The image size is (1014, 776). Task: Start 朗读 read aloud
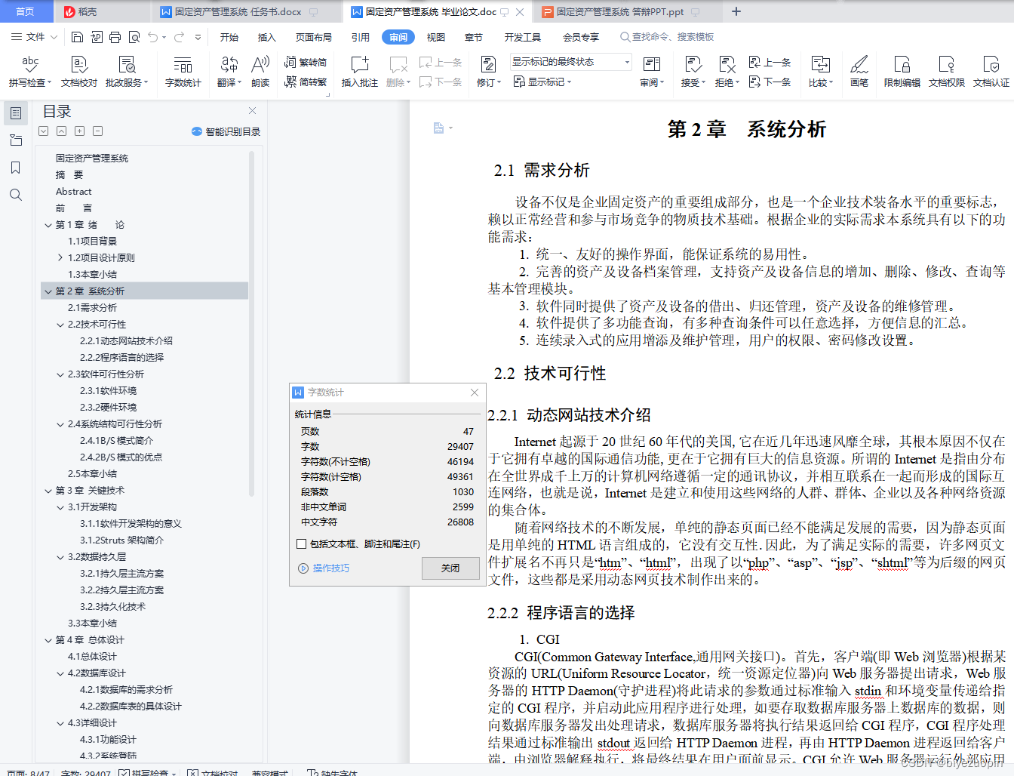pyautogui.click(x=260, y=72)
